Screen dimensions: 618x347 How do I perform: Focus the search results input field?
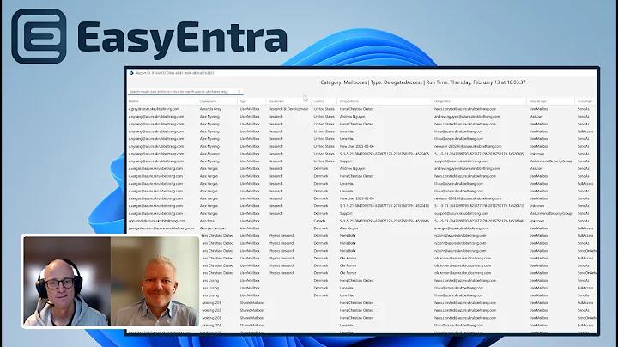pyautogui.click(x=184, y=92)
